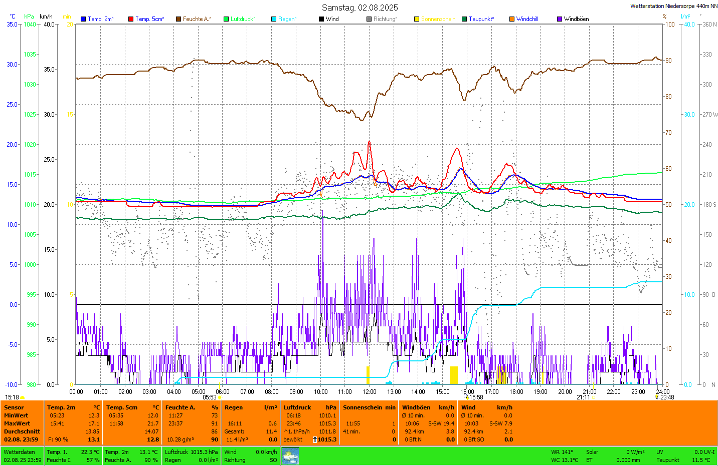718x466 pixels.
Task: Click the blue Temp. 2m legend square
Action: [83, 19]
